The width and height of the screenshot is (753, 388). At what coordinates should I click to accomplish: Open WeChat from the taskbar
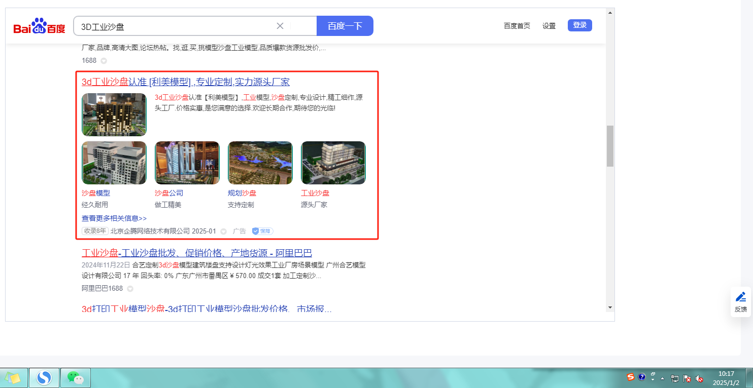coord(76,377)
